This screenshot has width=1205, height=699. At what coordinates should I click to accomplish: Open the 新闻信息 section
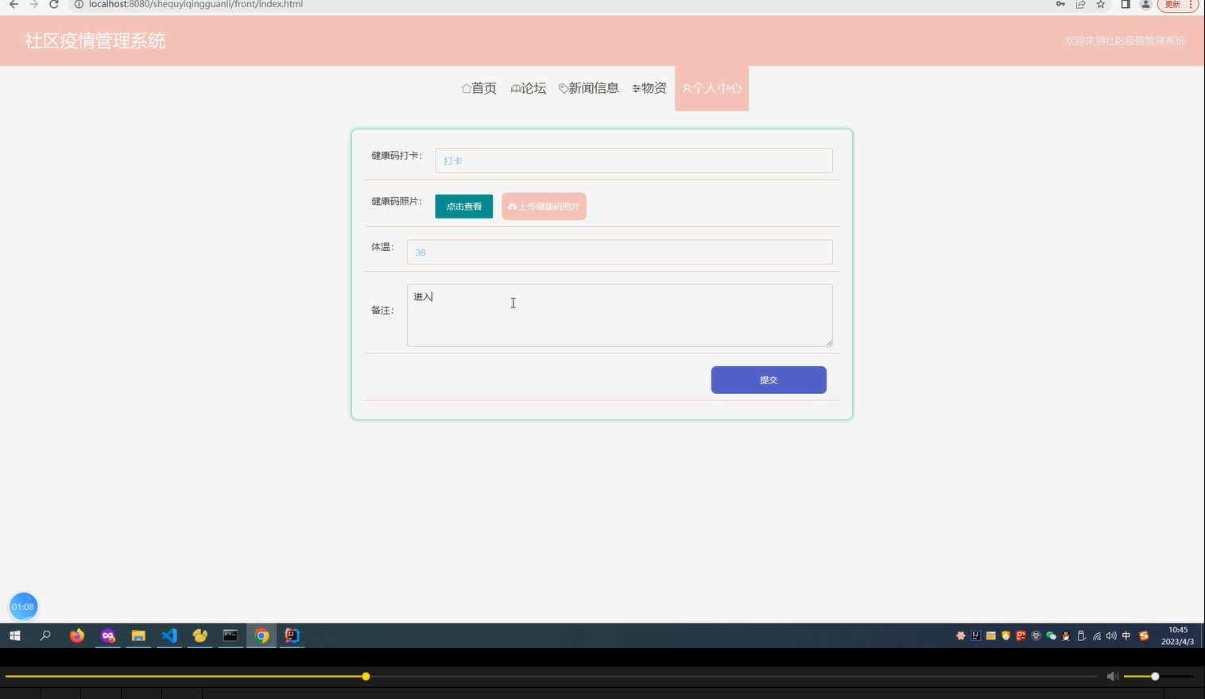pos(594,88)
